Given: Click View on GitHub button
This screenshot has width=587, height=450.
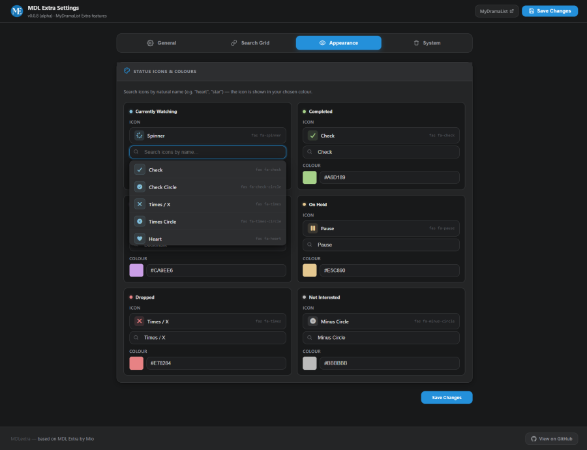Looking at the screenshot, I should [x=551, y=439].
